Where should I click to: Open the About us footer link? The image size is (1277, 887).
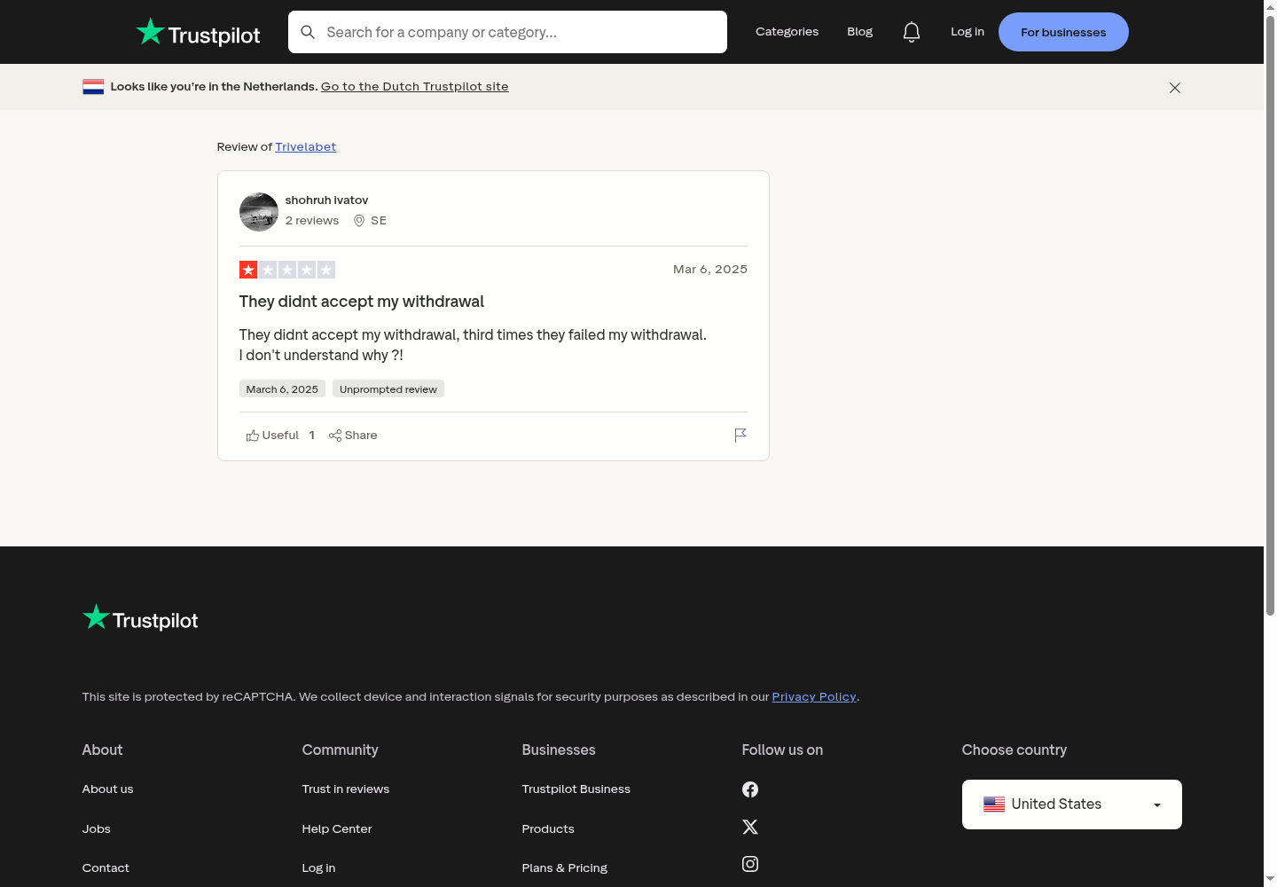108,789
